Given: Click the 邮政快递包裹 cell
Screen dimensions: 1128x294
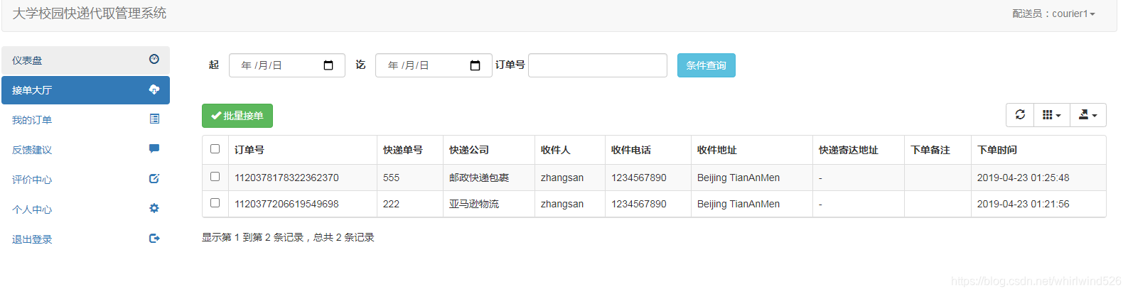Looking at the screenshot, I should (479, 178).
